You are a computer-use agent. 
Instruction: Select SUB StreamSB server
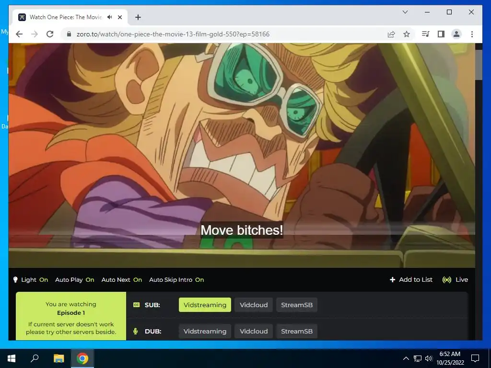pos(296,305)
